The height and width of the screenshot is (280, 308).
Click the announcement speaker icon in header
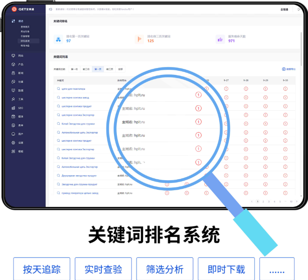pyautogui.click(x=50, y=9)
